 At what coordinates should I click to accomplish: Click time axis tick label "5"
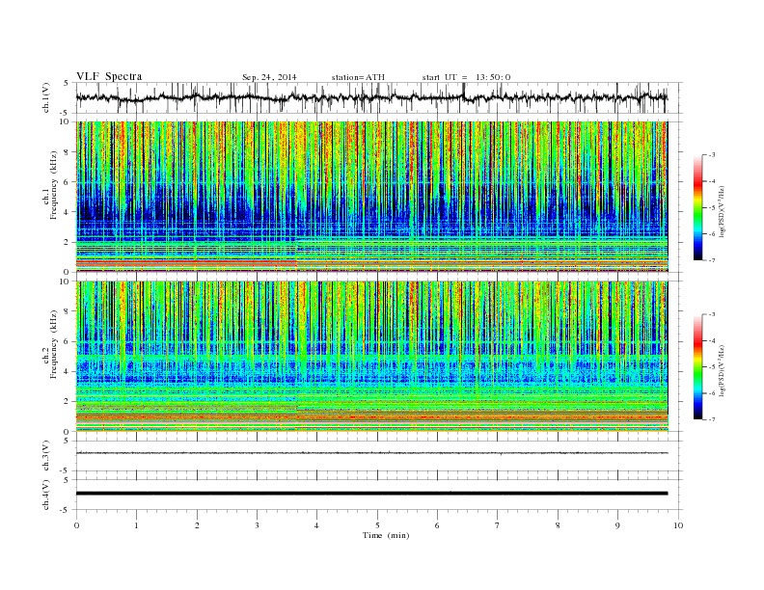[377, 525]
